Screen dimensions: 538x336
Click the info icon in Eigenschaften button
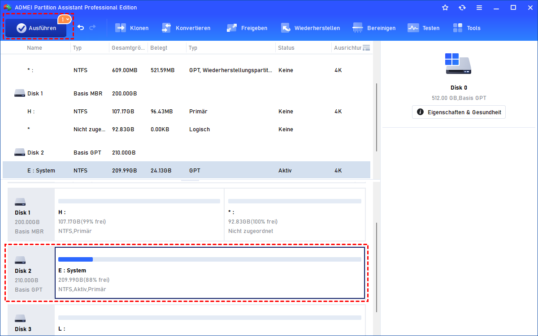(x=420, y=112)
